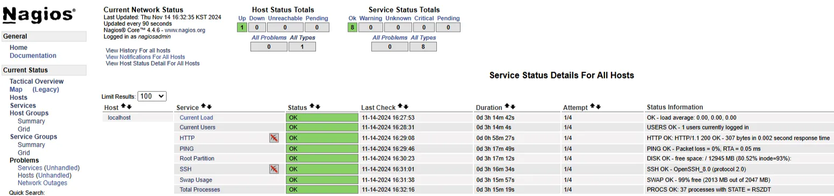Image resolution: width=834 pixels, height=196 pixels.
Task: Open the Service Groups page
Action: tap(33, 137)
